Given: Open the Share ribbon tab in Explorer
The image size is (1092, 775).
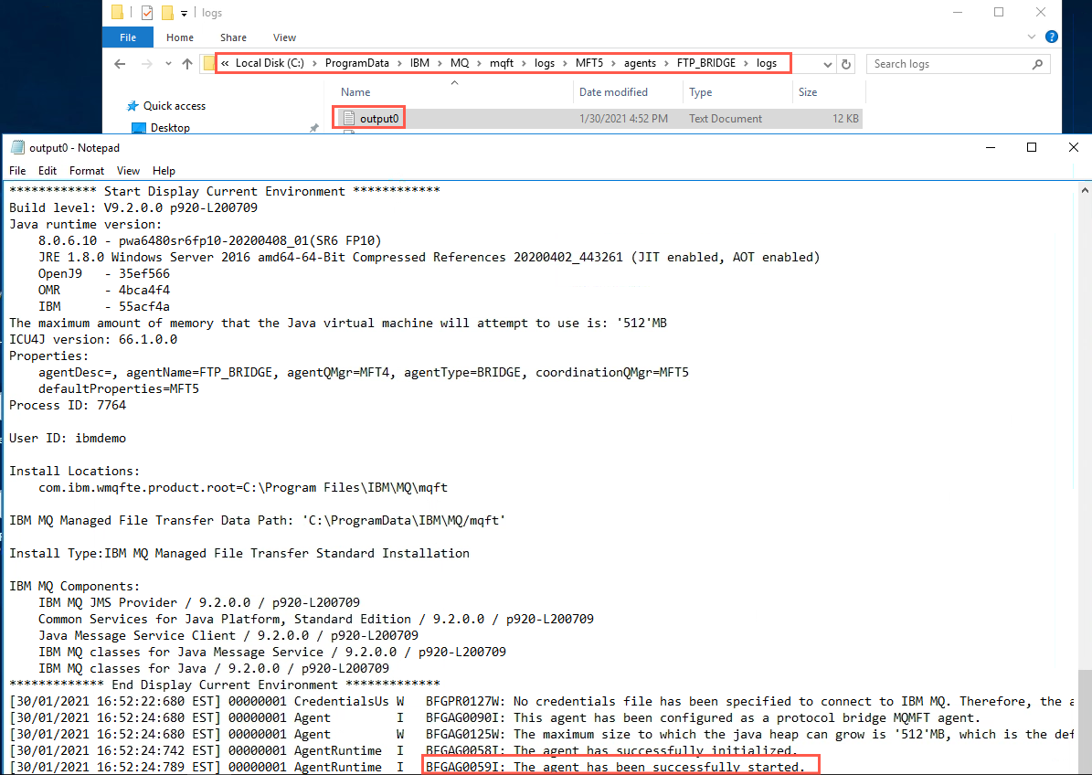Looking at the screenshot, I should (233, 37).
